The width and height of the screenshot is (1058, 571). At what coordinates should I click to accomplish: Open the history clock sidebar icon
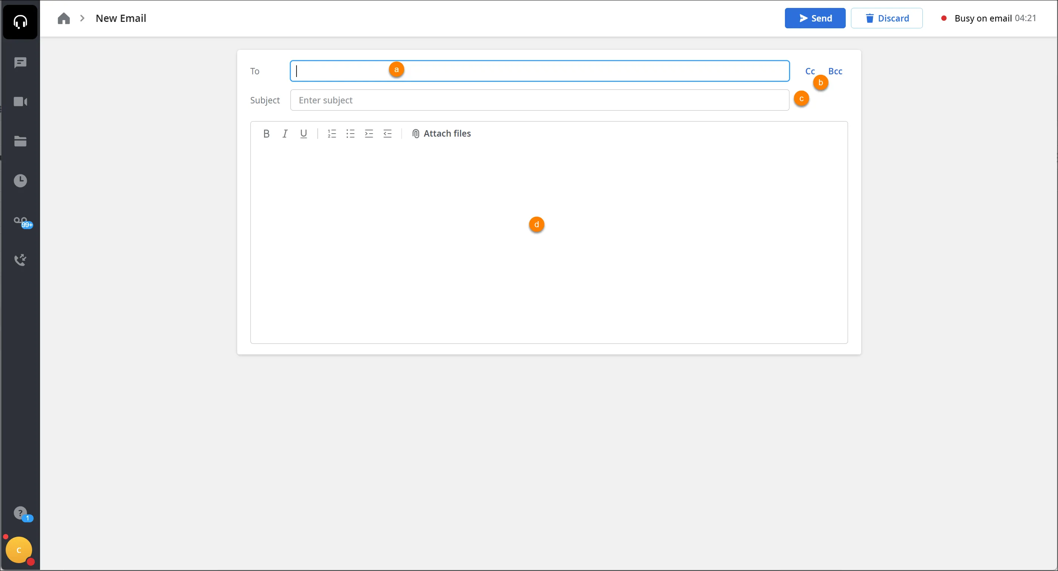20,181
